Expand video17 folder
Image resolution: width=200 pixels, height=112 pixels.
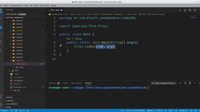click(x=11, y=21)
